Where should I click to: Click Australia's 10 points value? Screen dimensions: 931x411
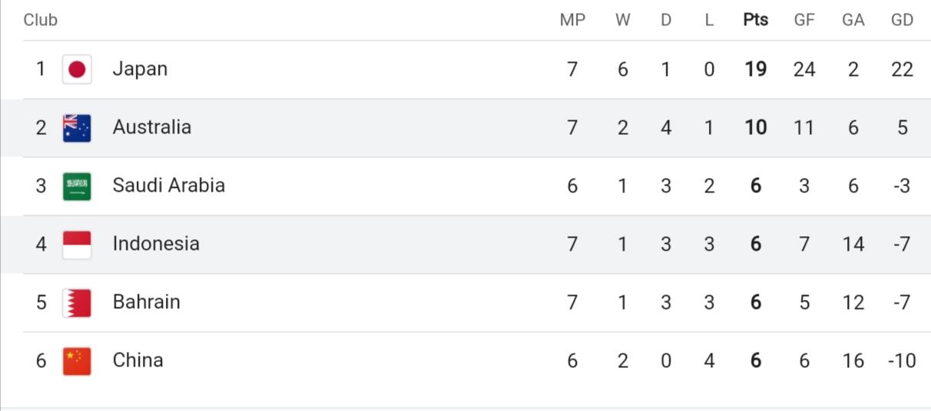pyautogui.click(x=756, y=128)
